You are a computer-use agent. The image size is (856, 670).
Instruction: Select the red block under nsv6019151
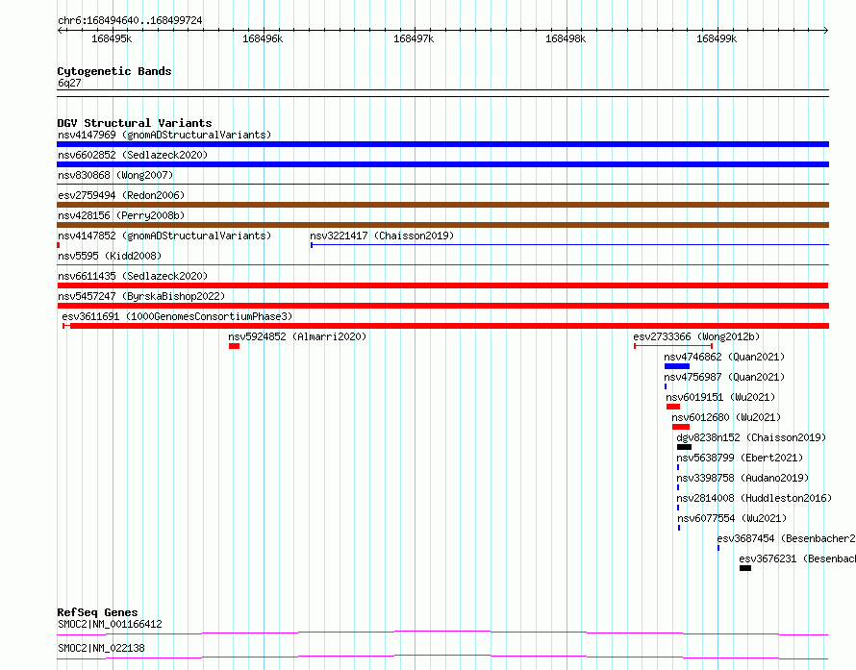tap(673, 407)
